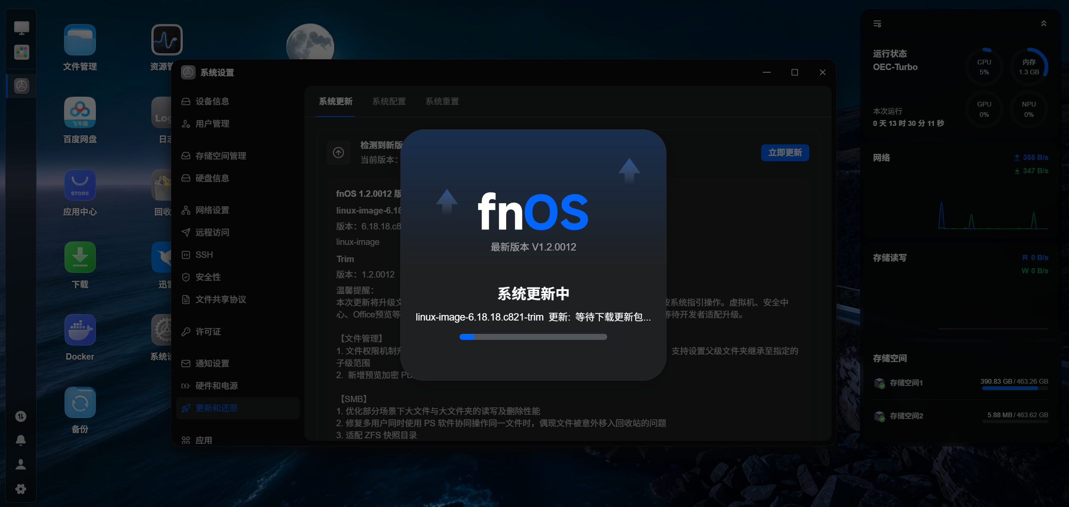Maximize the 系统设置 window
Screen dimensions: 1069x507
coord(795,72)
